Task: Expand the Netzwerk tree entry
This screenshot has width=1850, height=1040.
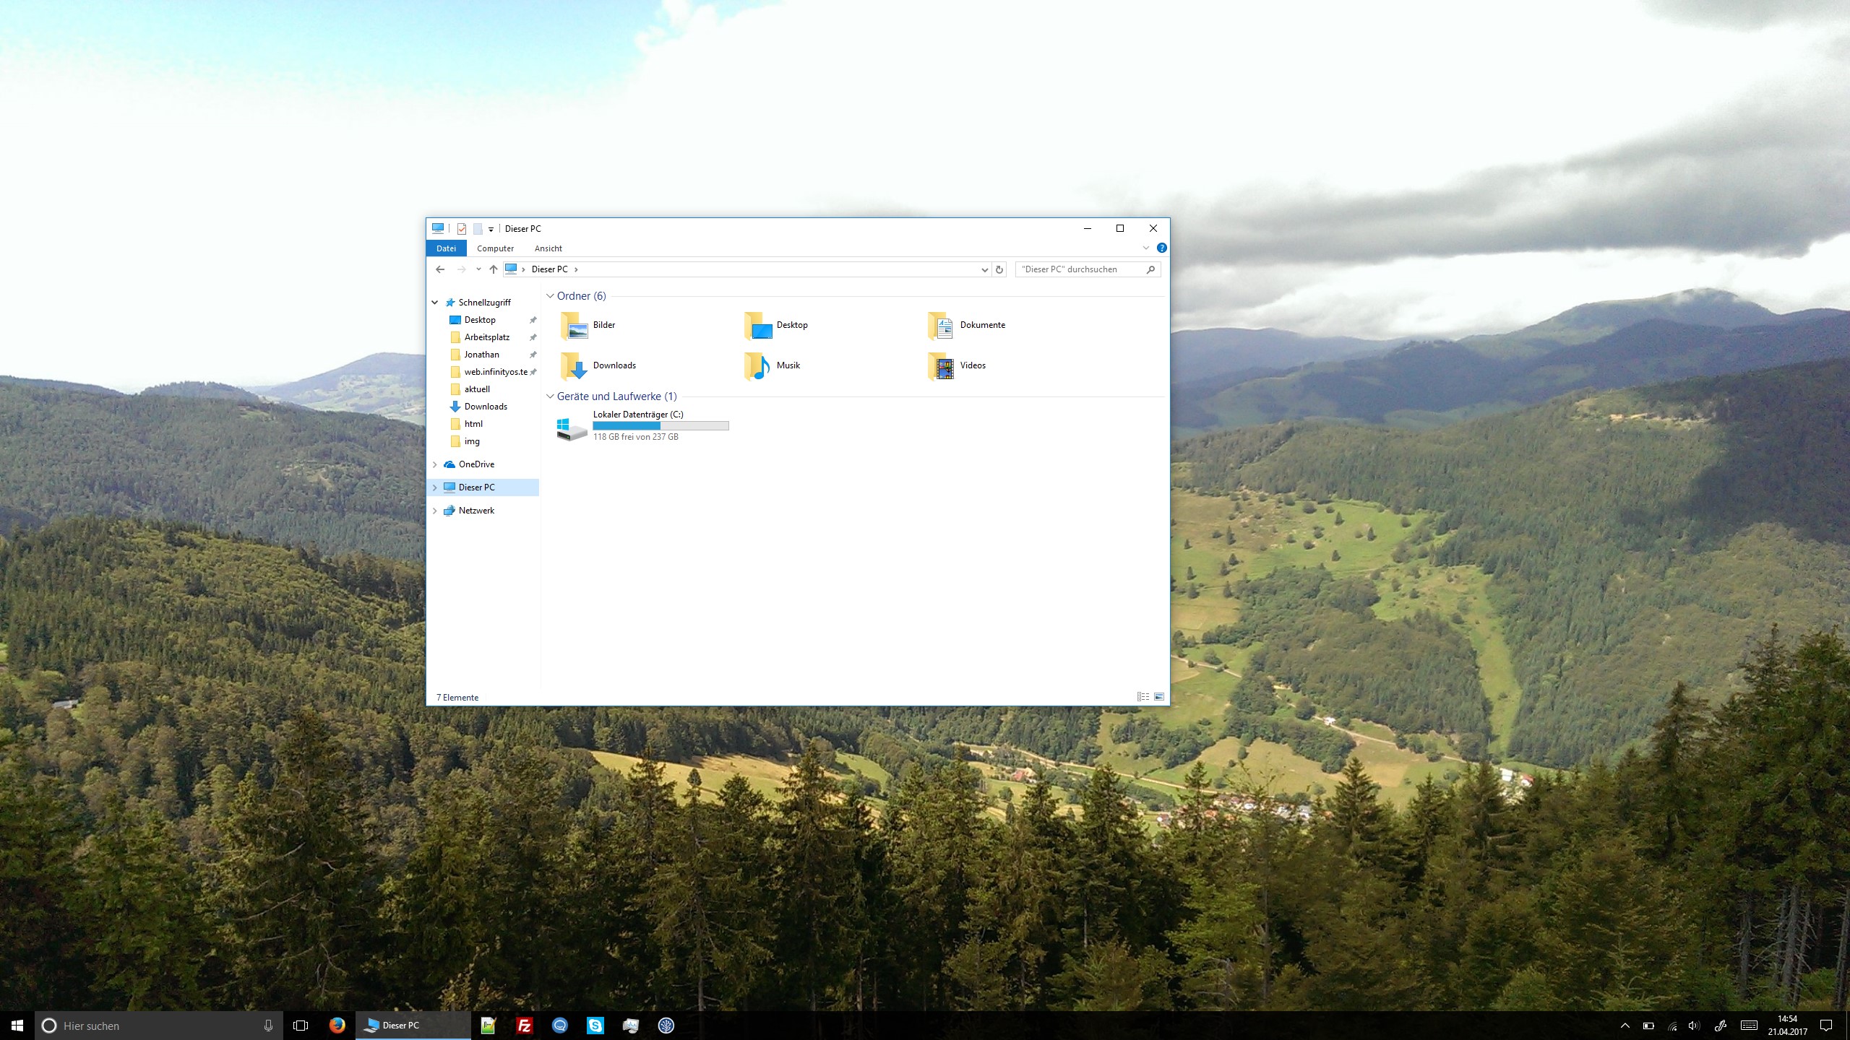Action: tap(434, 510)
